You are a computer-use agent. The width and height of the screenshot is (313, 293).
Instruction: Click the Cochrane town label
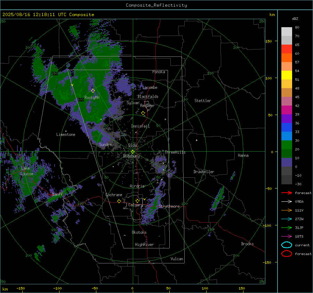(x=114, y=195)
